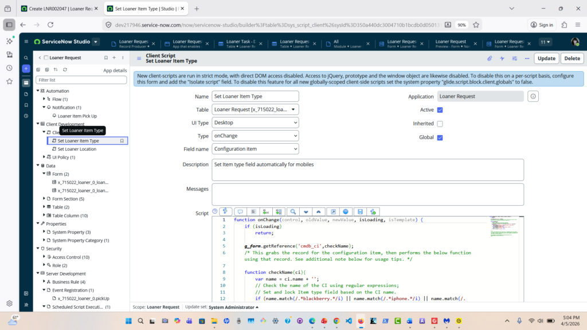Open the Windows Start menu from taskbar
Viewport: 587px width, 330px height.
pyautogui.click(x=127, y=321)
